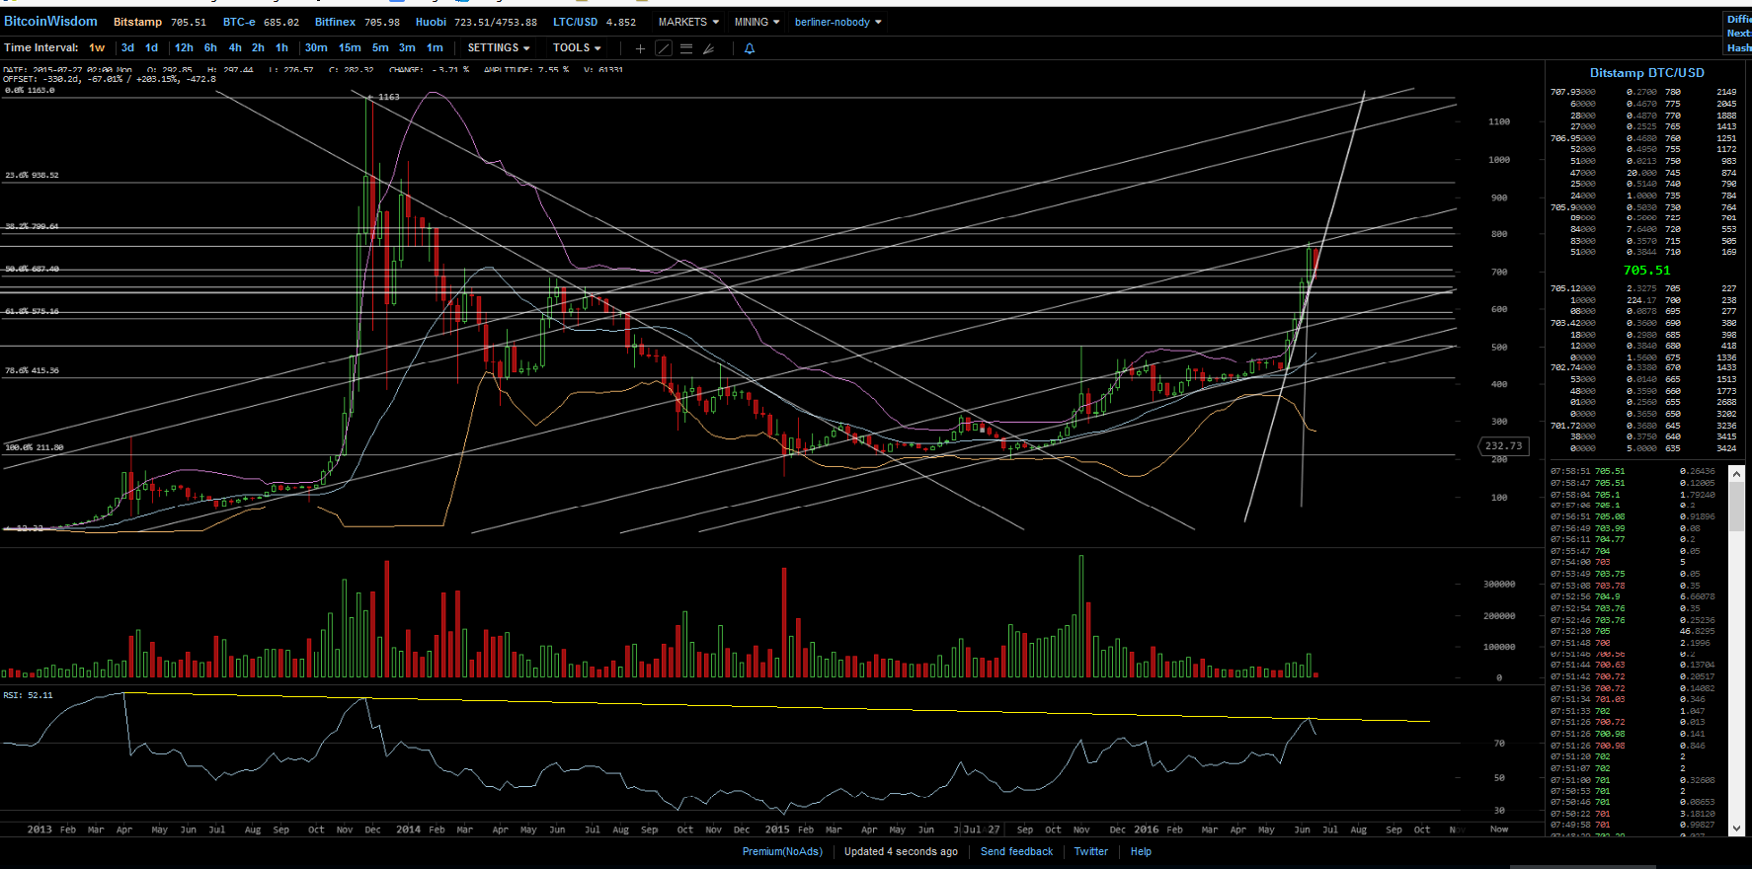Switch chart to 1m interval
Image resolution: width=1752 pixels, height=869 pixels.
[435, 47]
